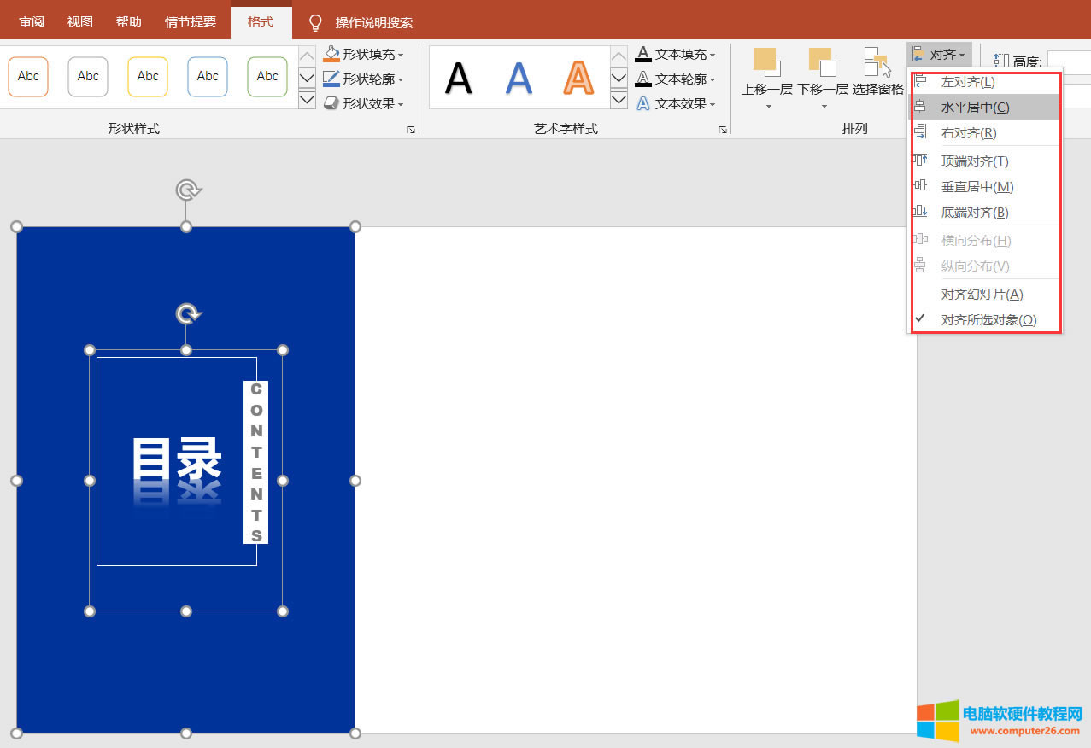Toggle 对齐幻灯片 align to slide option
Image resolution: width=1091 pixels, height=748 pixels.
tap(982, 295)
